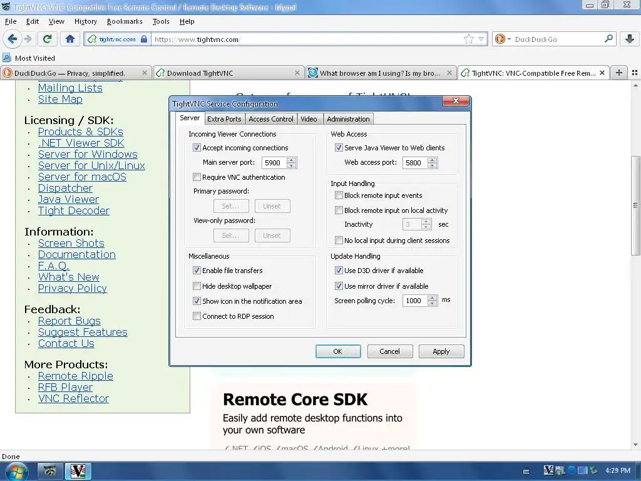Image resolution: width=641 pixels, height=481 pixels.
Task: Toggle Accept incoming connections checkbox
Action: point(197,148)
